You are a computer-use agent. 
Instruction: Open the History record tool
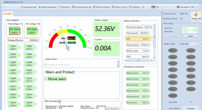119,7
